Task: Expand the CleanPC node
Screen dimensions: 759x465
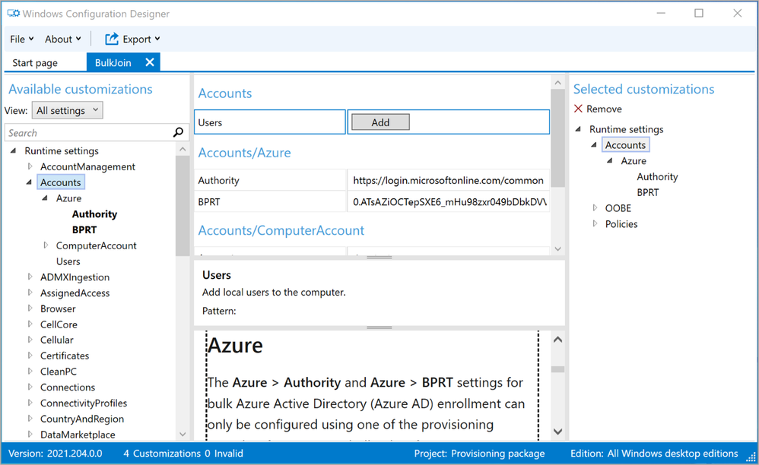Action: [30, 372]
